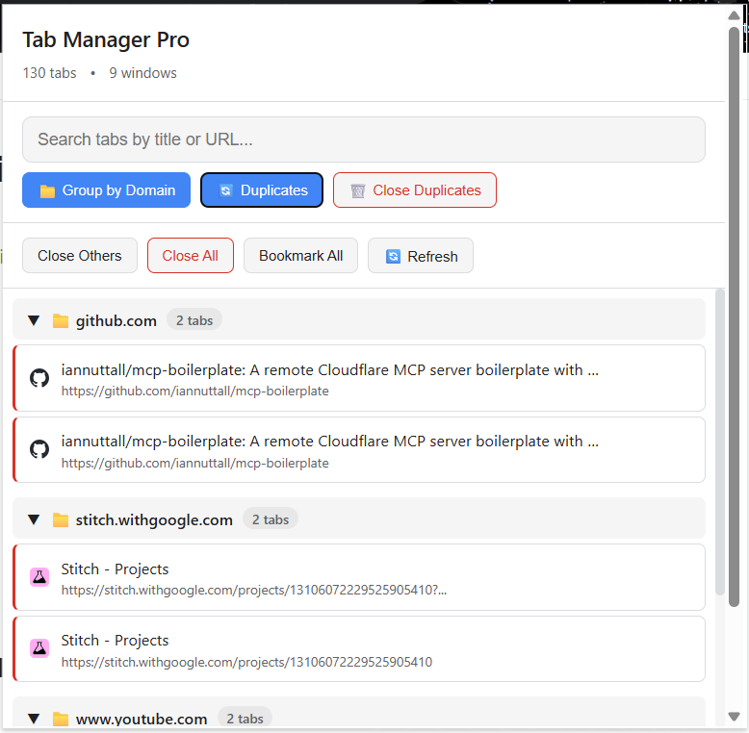Click the stitch.withgoogle.com group name
The width and height of the screenshot is (749, 733).
(x=154, y=520)
